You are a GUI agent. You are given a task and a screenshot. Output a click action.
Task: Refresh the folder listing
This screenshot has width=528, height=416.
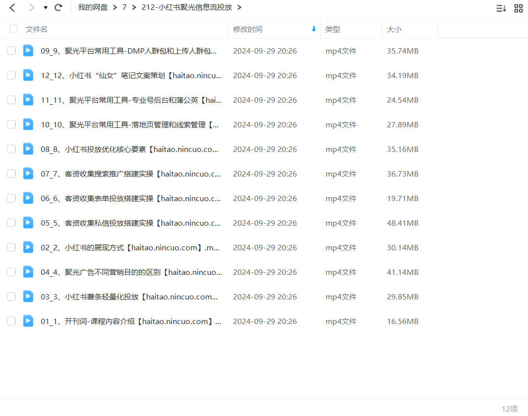58,7
